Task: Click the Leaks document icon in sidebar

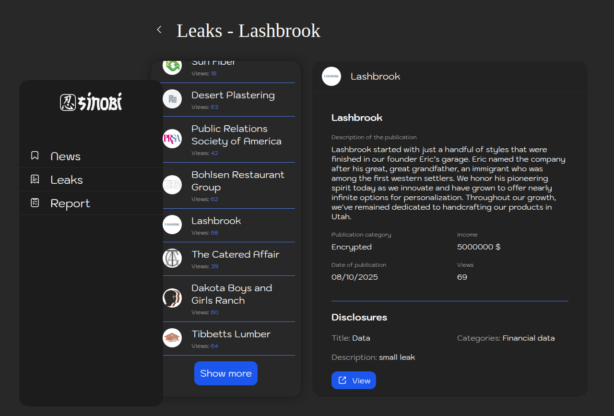Action: [x=35, y=179]
